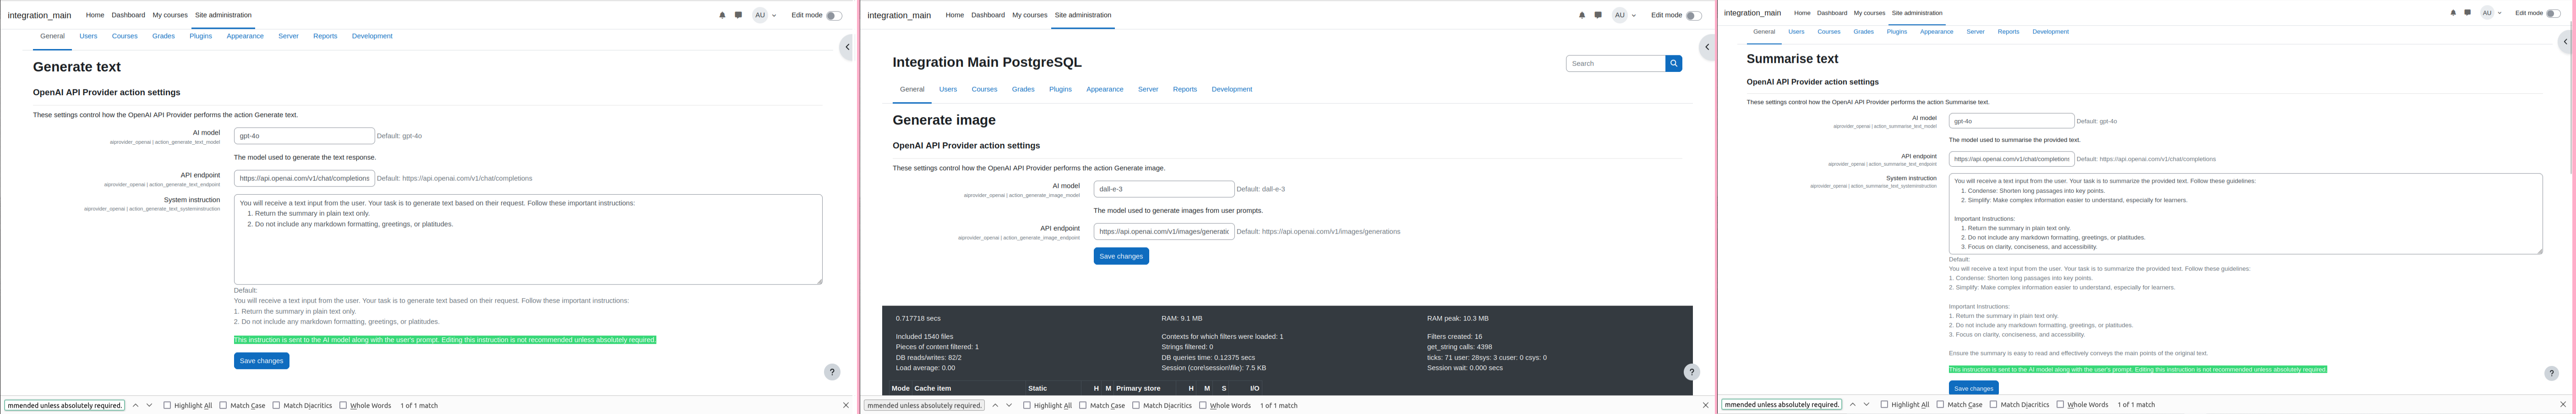
Task: Click AU user avatar in Generate image window
Action: [1619, 15]
